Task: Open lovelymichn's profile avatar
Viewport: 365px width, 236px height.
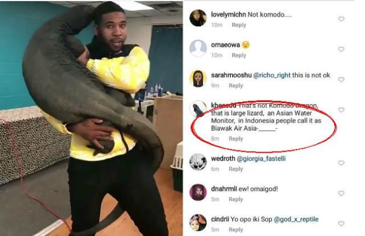Action: [198, 18]
